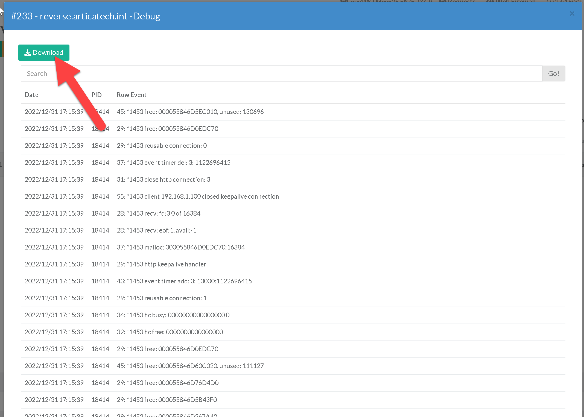The width and height of the screenshot is (584, 417).
Task: Click the Date column header
Action: [x=31, y=95]
